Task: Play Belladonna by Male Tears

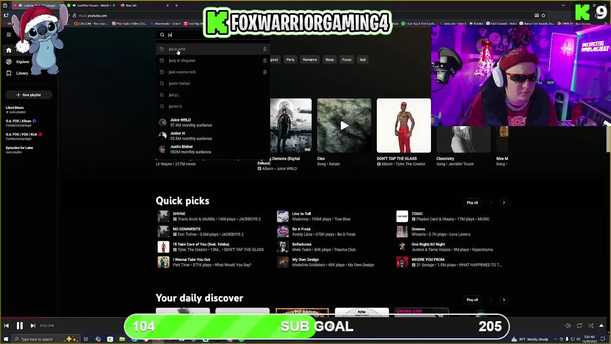Action: [283, 247]
